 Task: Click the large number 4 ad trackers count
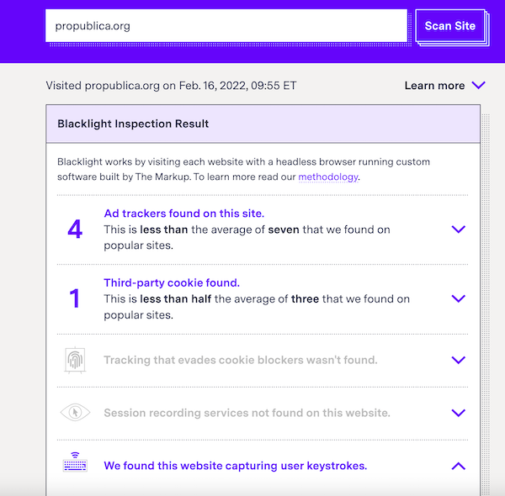pyautogui.click(x=75, y=229)
